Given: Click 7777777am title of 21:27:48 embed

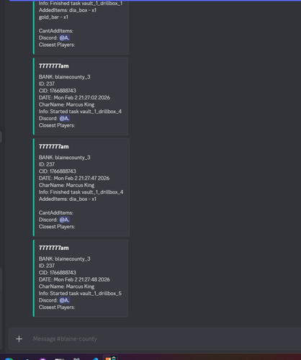Looking at the screenshot, I should (x=54, y=248).
